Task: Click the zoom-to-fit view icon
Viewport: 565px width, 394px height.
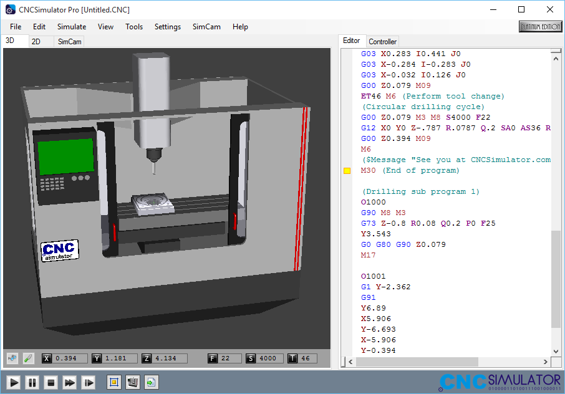Action: point(113,382)
